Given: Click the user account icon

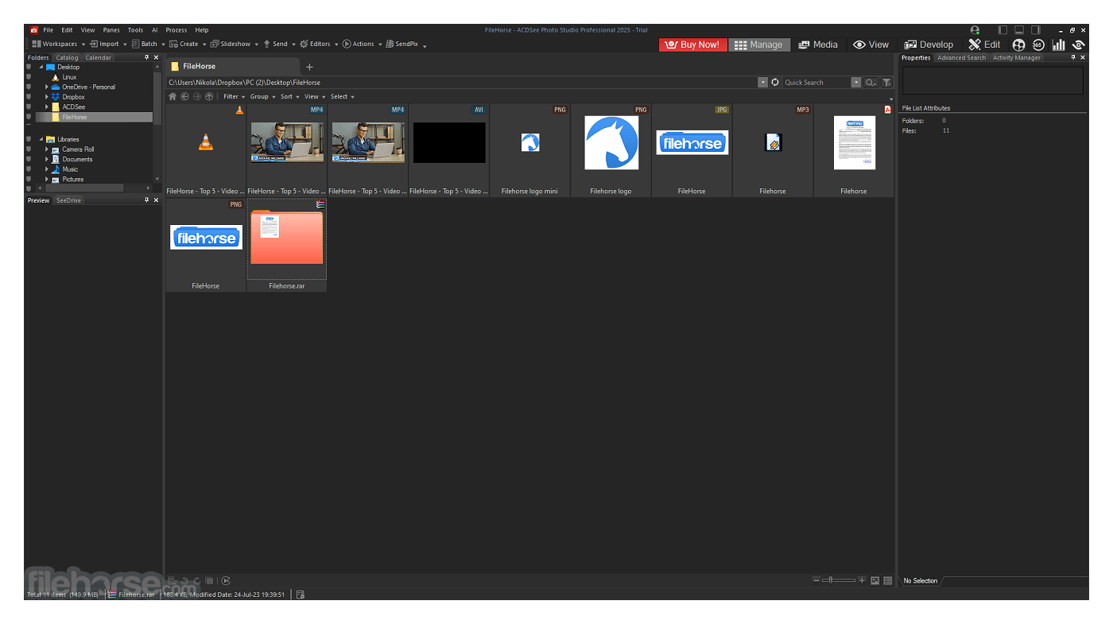Looking at the screenshot, I should point(975,30).
